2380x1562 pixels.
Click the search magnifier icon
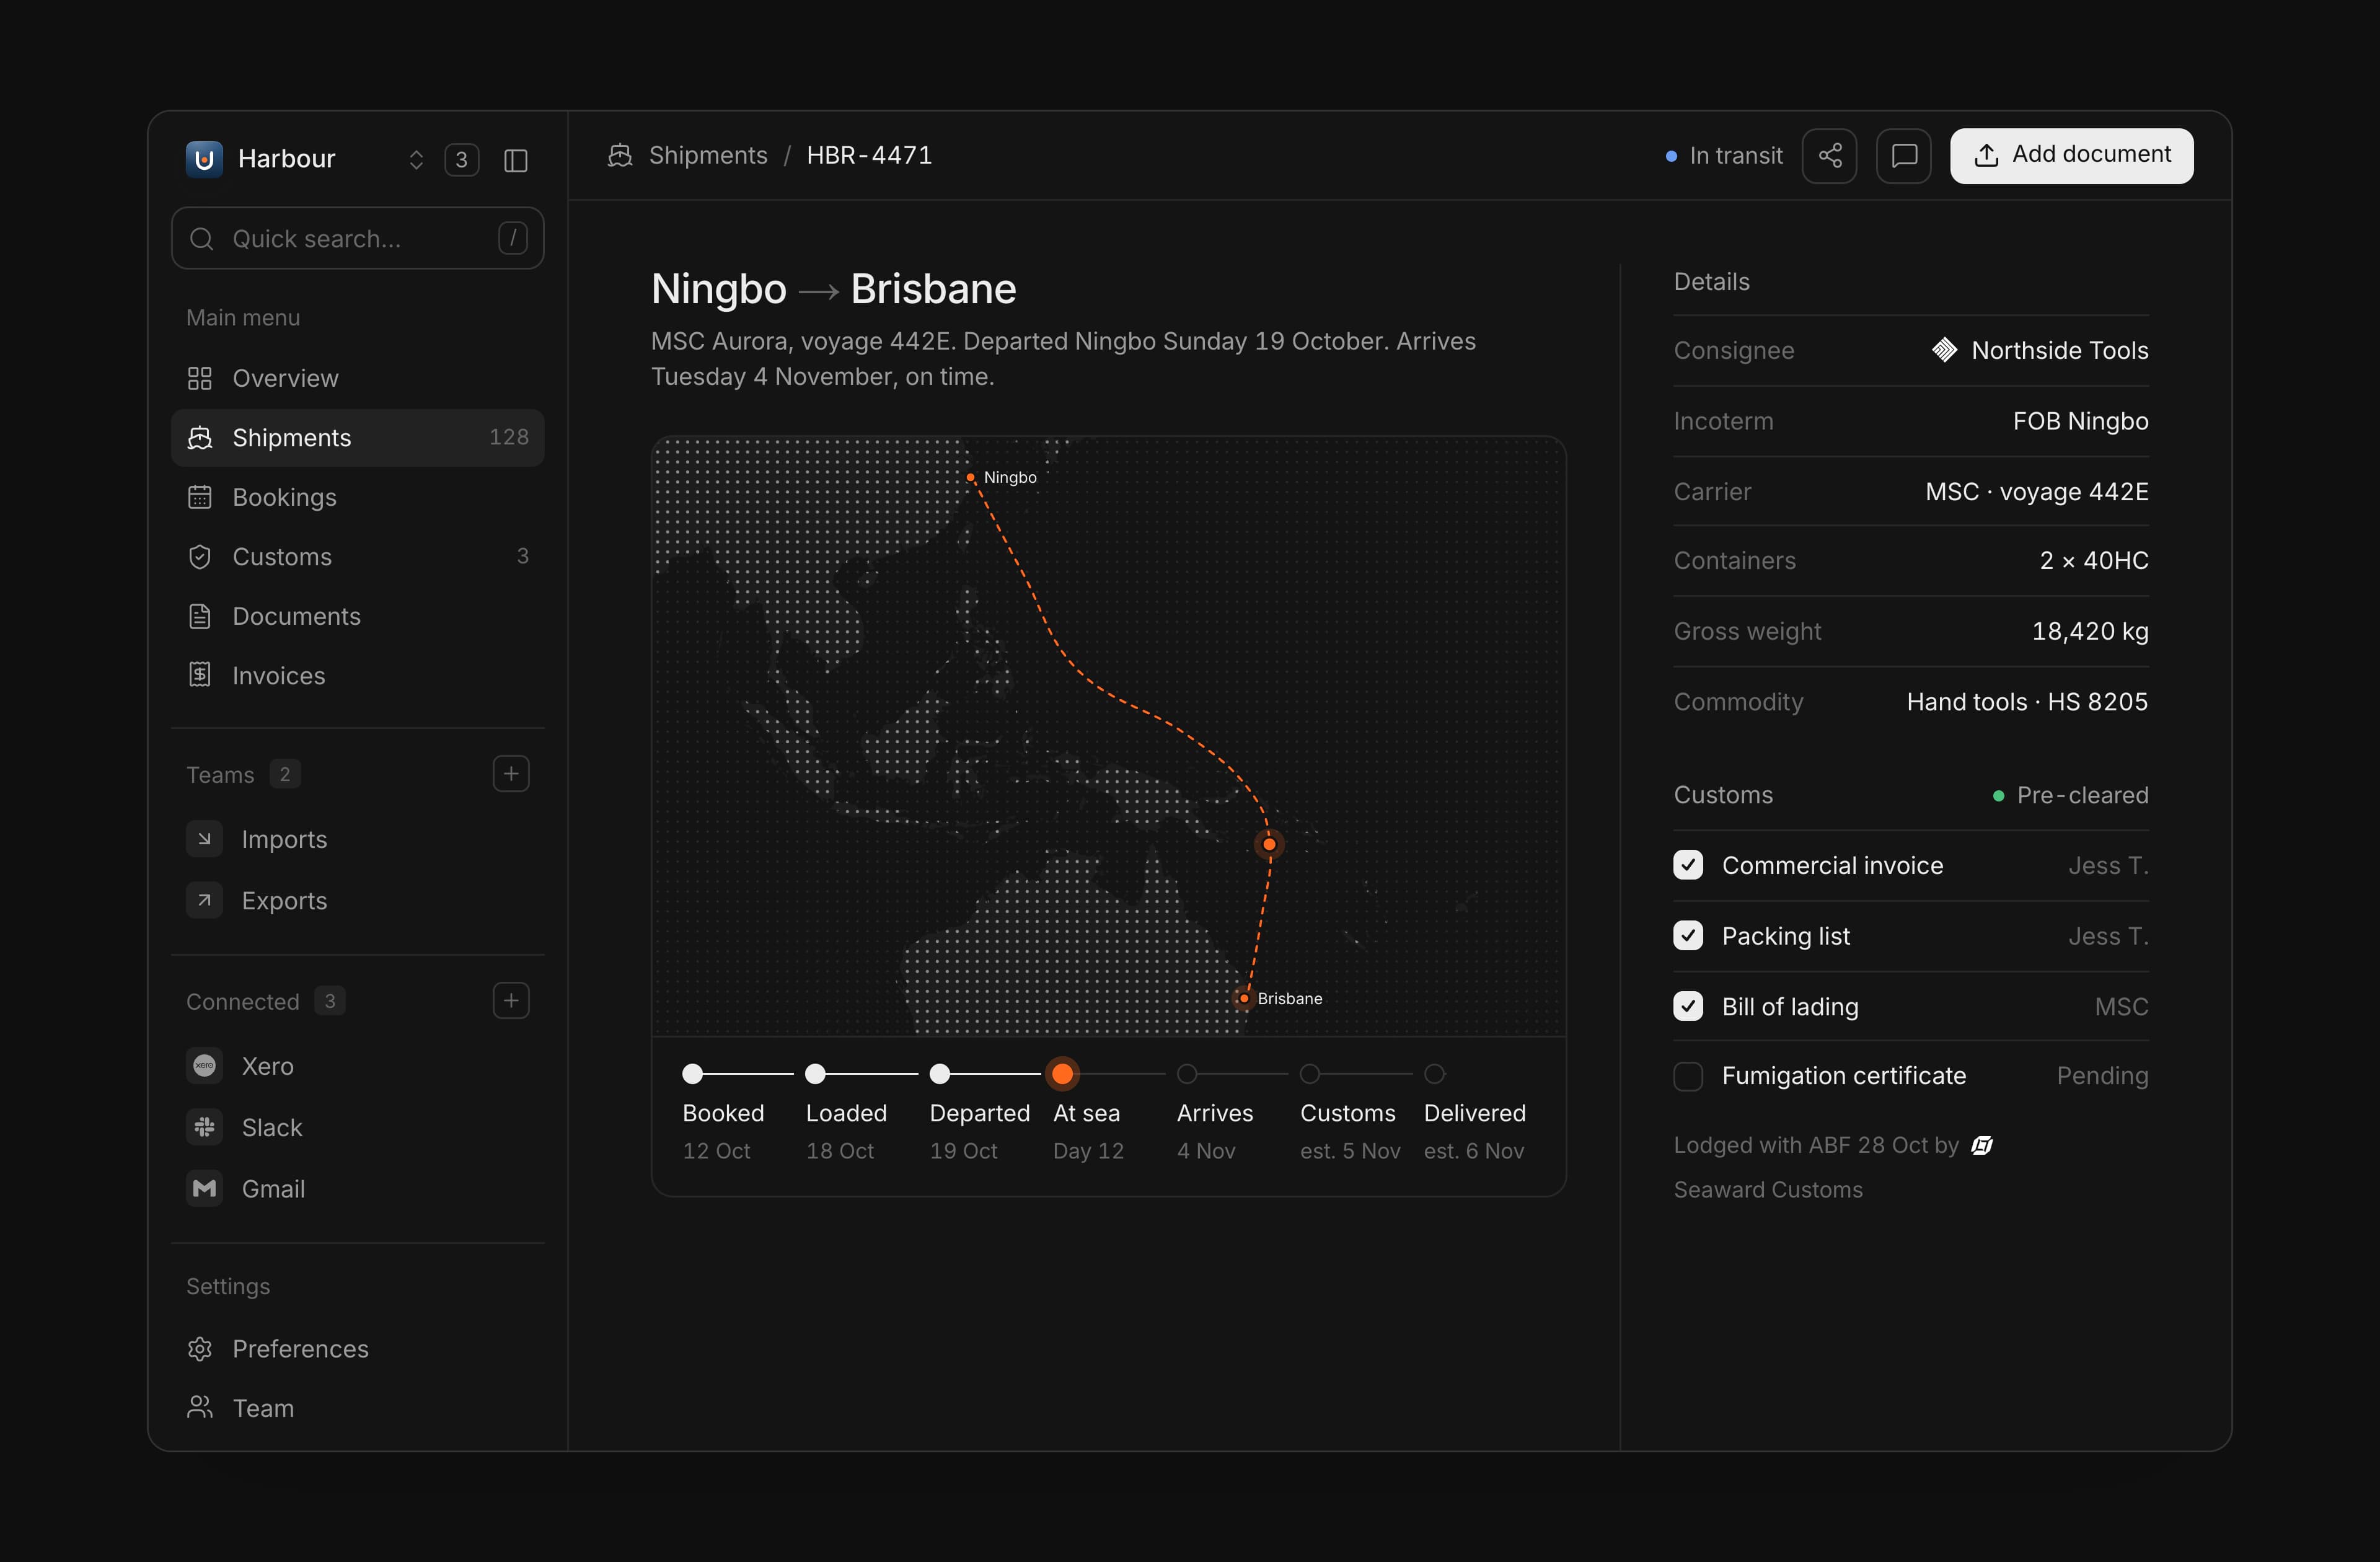[202, 239]
